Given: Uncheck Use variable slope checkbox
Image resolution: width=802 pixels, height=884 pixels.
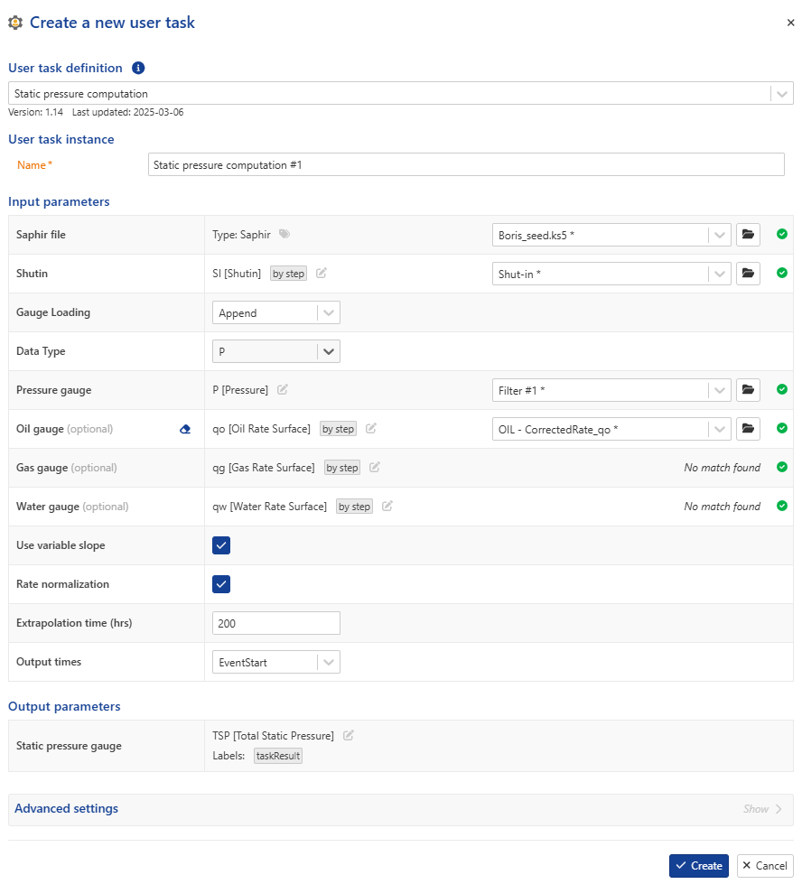Looking at the screenshot, I should tap(221, 545).
